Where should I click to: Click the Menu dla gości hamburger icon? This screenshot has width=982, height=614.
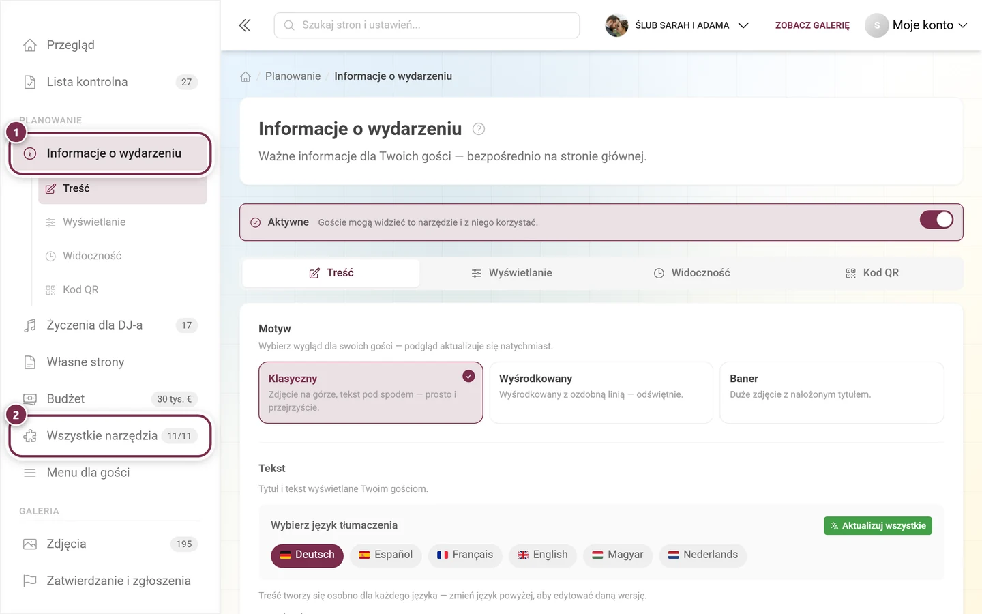point(30,473)
